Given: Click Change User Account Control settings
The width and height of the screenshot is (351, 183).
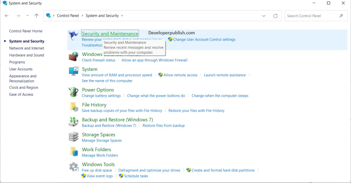Looking at the screenshot, I should point(204,40).
